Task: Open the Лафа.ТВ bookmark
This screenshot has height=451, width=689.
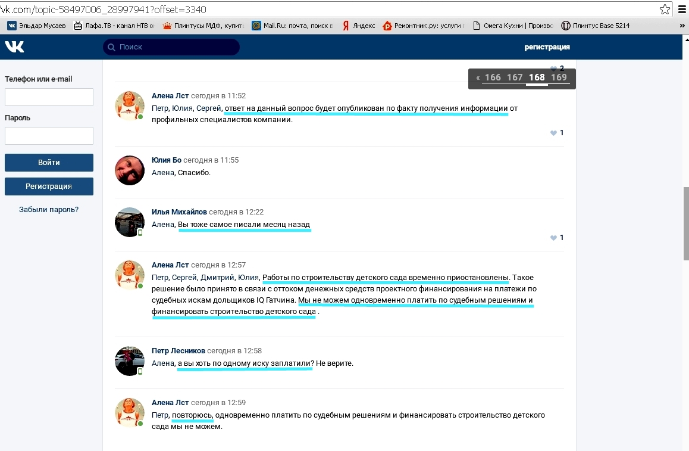Action: pyautogui.click(x=114, y=26)
